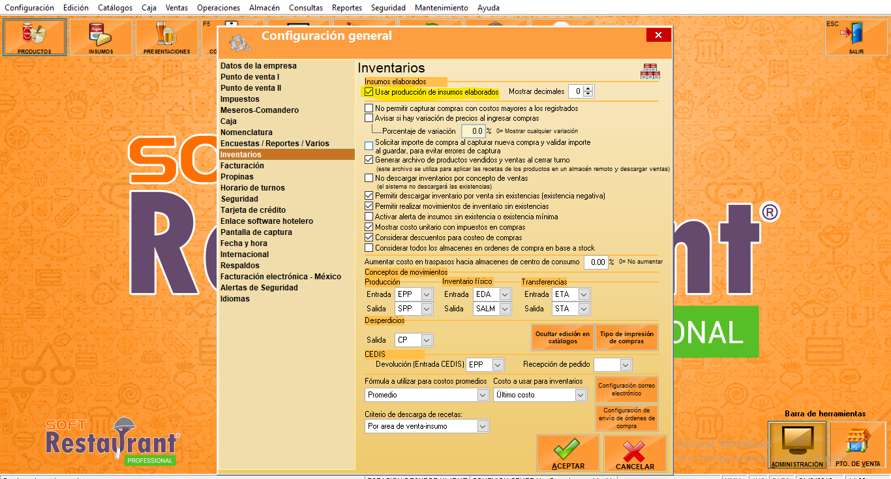Open Fórmula para costos promedios dropdown
The height and width of the screenshot is (479, 891).
[483, 395]
